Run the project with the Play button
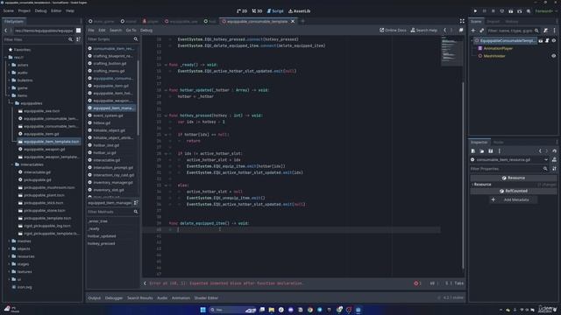 coord(475,11)
